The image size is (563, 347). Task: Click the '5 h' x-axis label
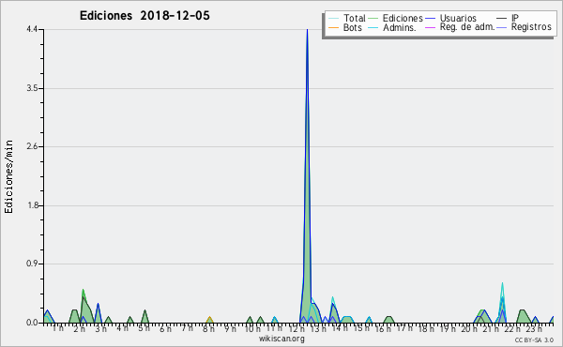[x=144, y=328]
